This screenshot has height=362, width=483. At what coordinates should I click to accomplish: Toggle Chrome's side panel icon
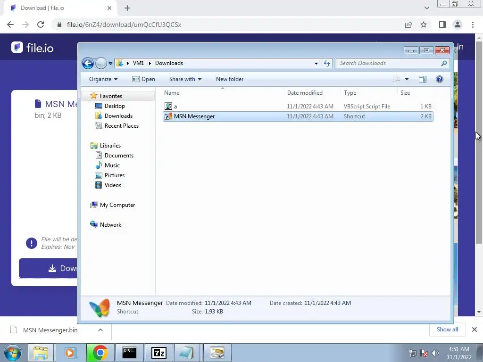click(442, 25)
